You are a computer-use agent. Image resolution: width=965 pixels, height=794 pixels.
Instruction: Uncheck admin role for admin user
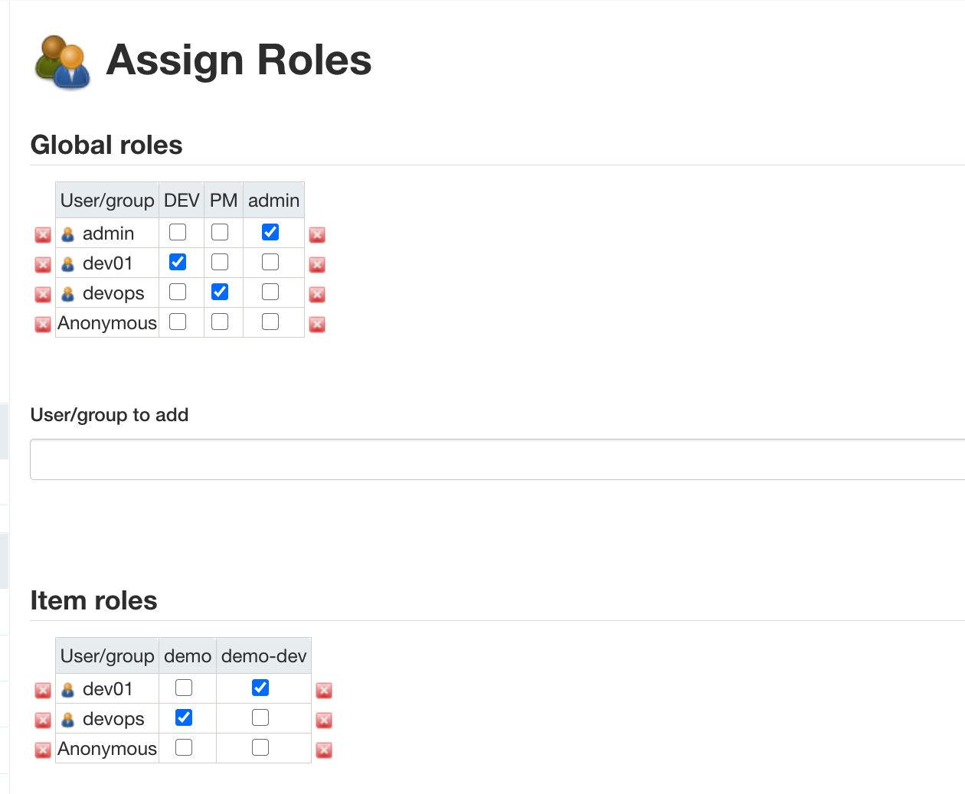(x=270, y=232)
